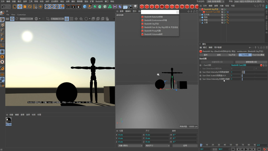
Task: Open the Redshift main menu
Action: [x=99, y=1]
